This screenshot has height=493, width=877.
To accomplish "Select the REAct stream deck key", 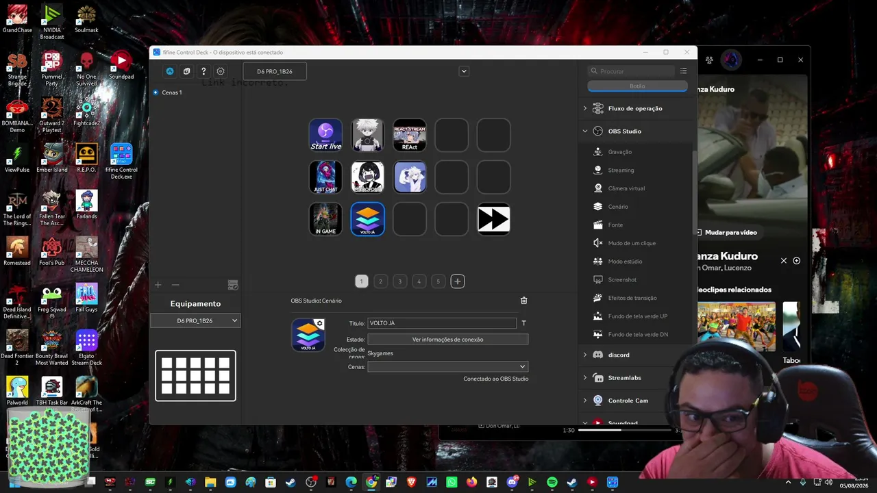I will [410, 135].
